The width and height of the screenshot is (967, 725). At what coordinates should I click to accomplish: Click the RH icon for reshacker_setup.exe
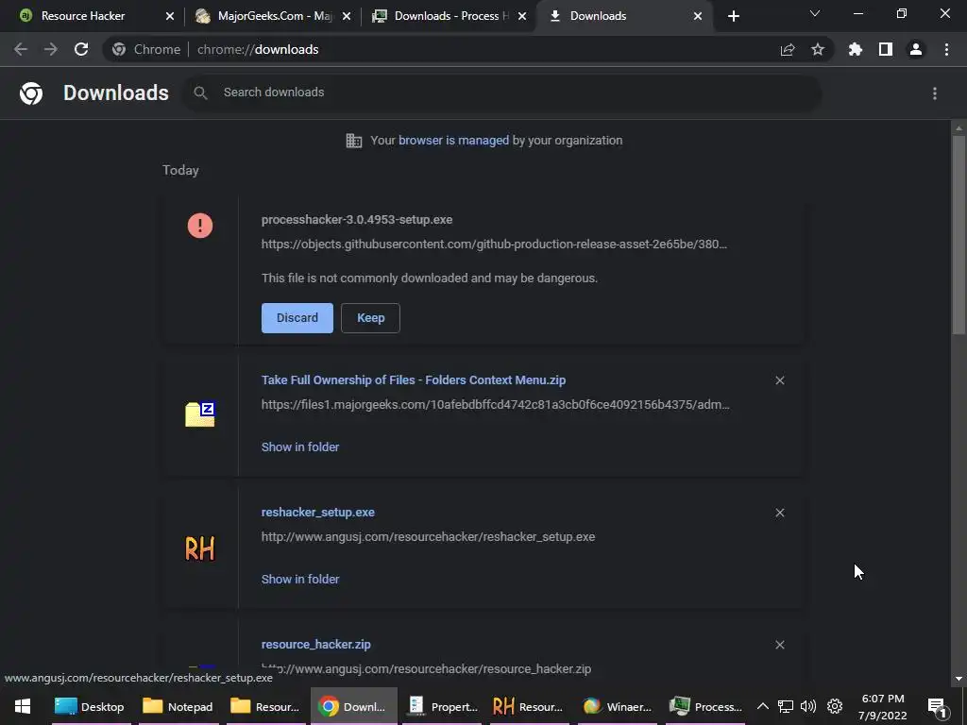coord(200,548)
